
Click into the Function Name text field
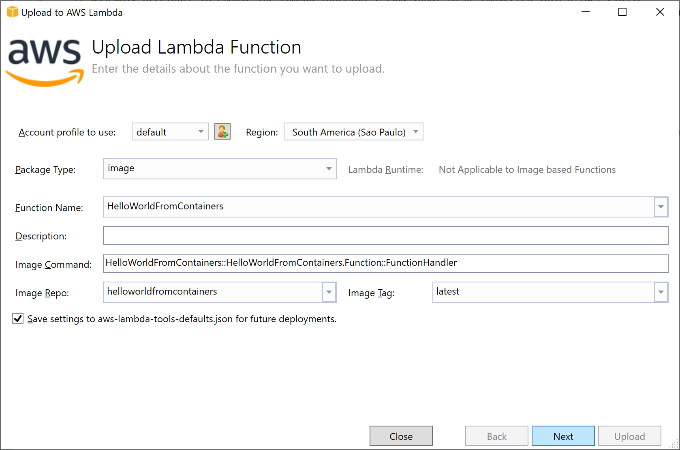378,207
